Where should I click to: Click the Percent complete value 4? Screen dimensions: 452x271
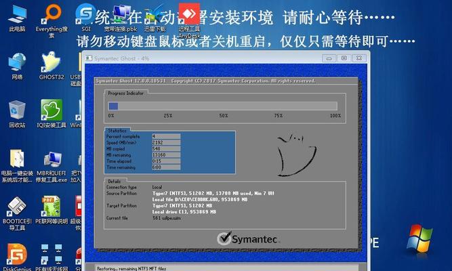(166, 136)
